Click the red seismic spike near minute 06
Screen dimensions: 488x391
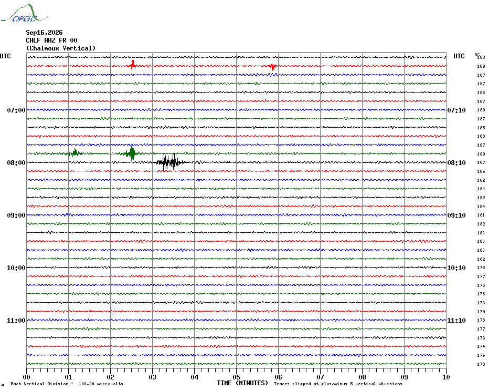(272, 66)
